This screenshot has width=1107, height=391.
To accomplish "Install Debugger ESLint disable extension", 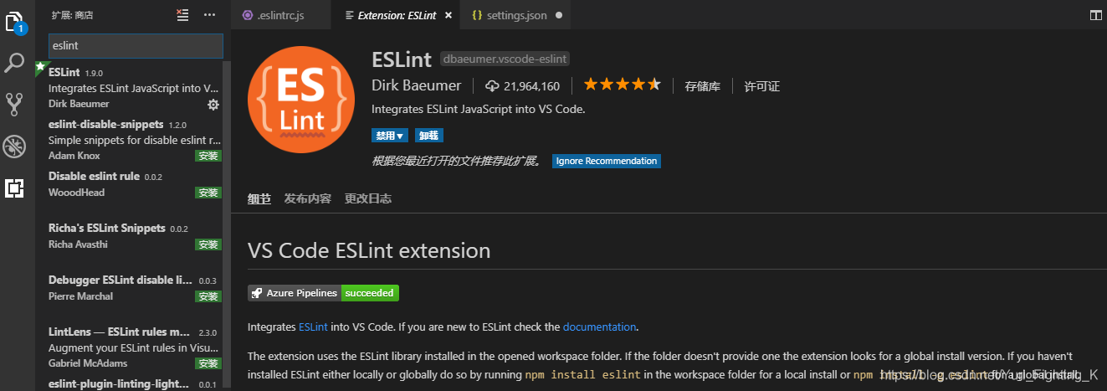I will pos(208,296).
